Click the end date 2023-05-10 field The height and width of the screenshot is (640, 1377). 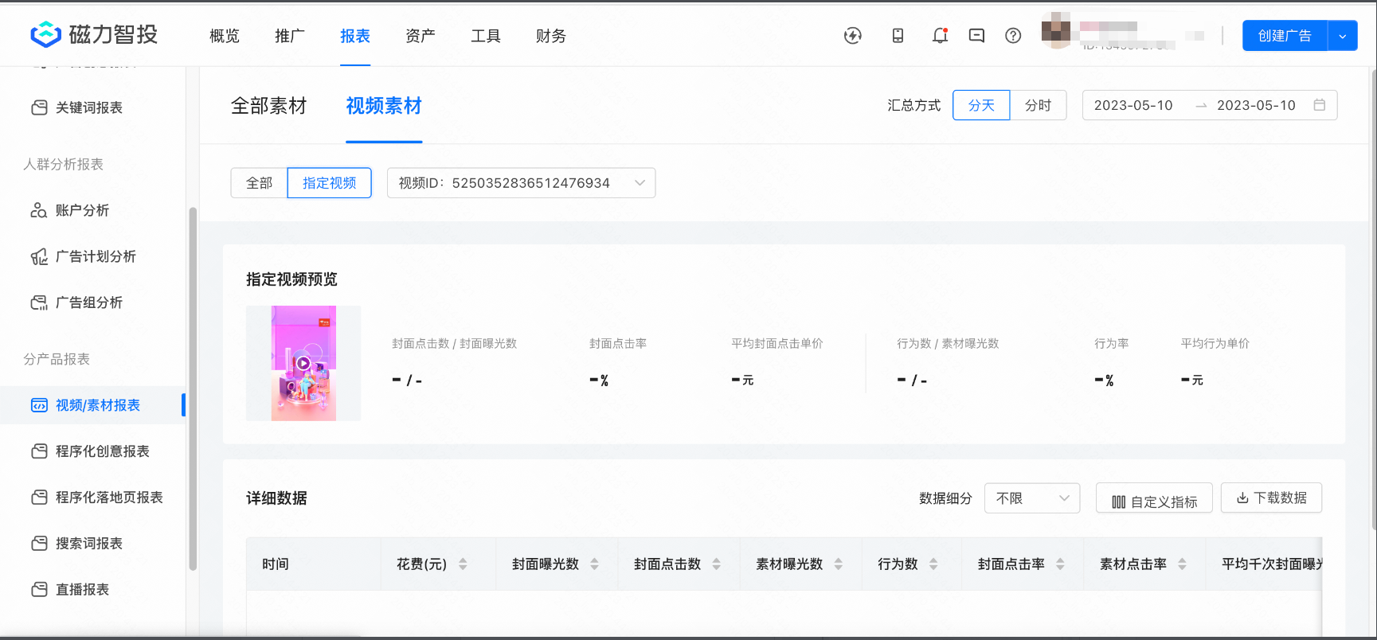[x=1256, y=105]
